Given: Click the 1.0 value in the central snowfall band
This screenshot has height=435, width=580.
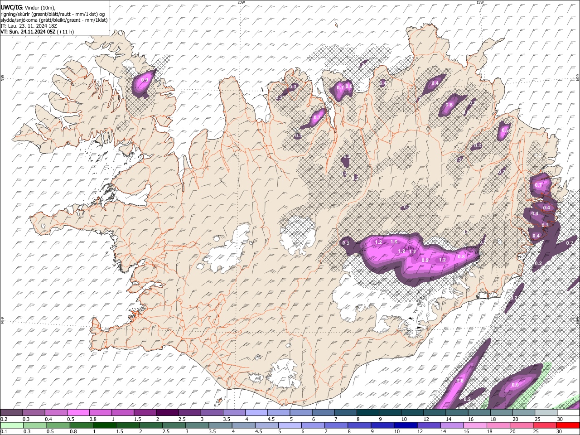Looking at the screenshot, I should 393,242.
